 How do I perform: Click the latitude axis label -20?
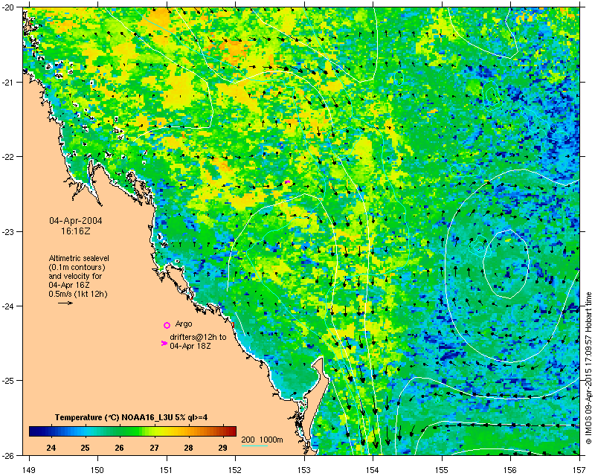(8, 8)
